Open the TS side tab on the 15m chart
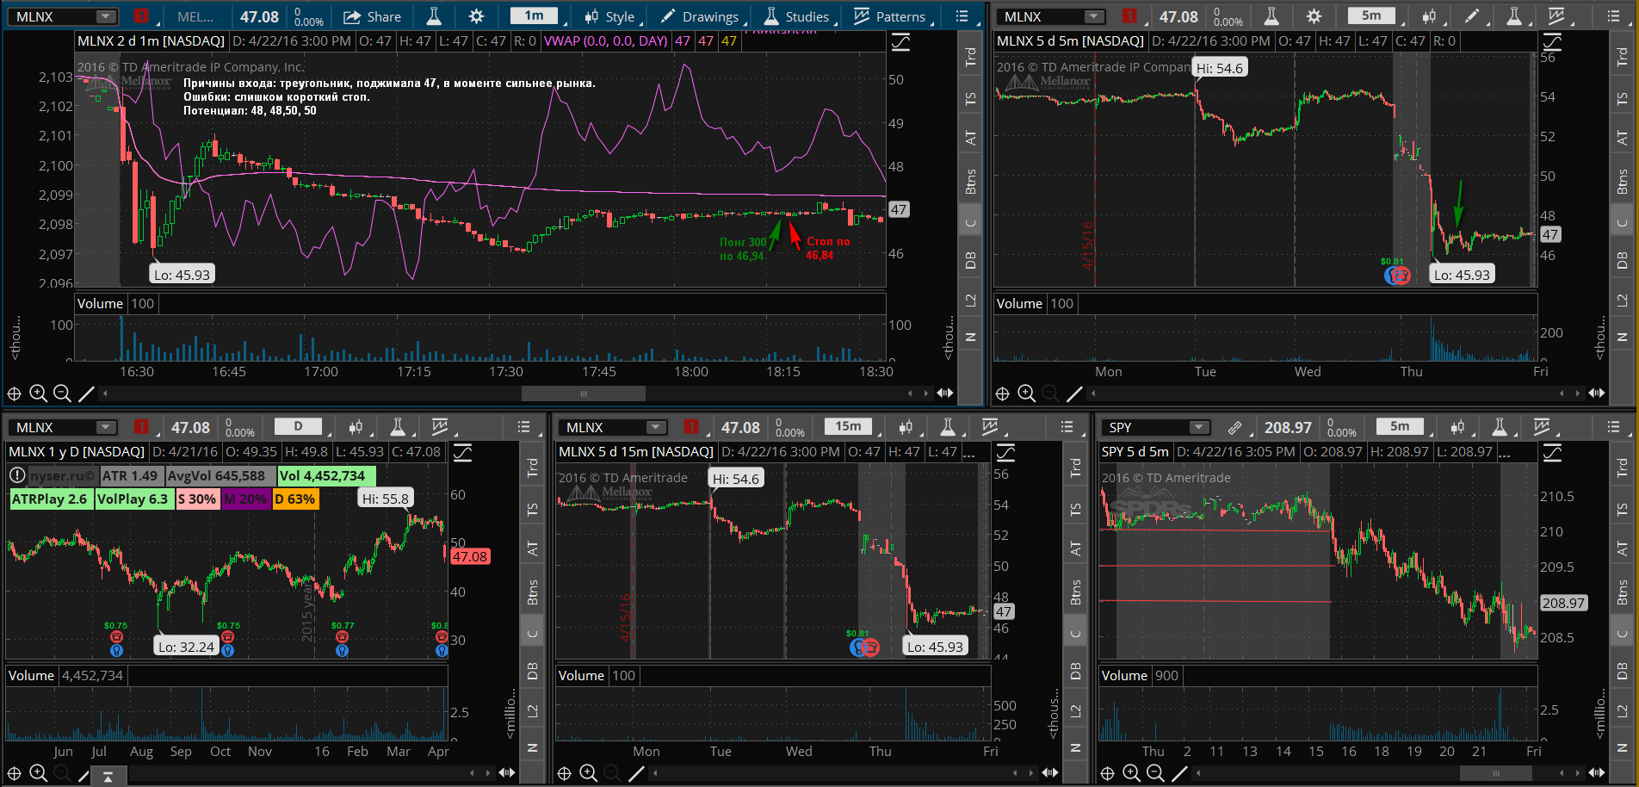The image size is (1639, 787). (x=1075, y=510)
